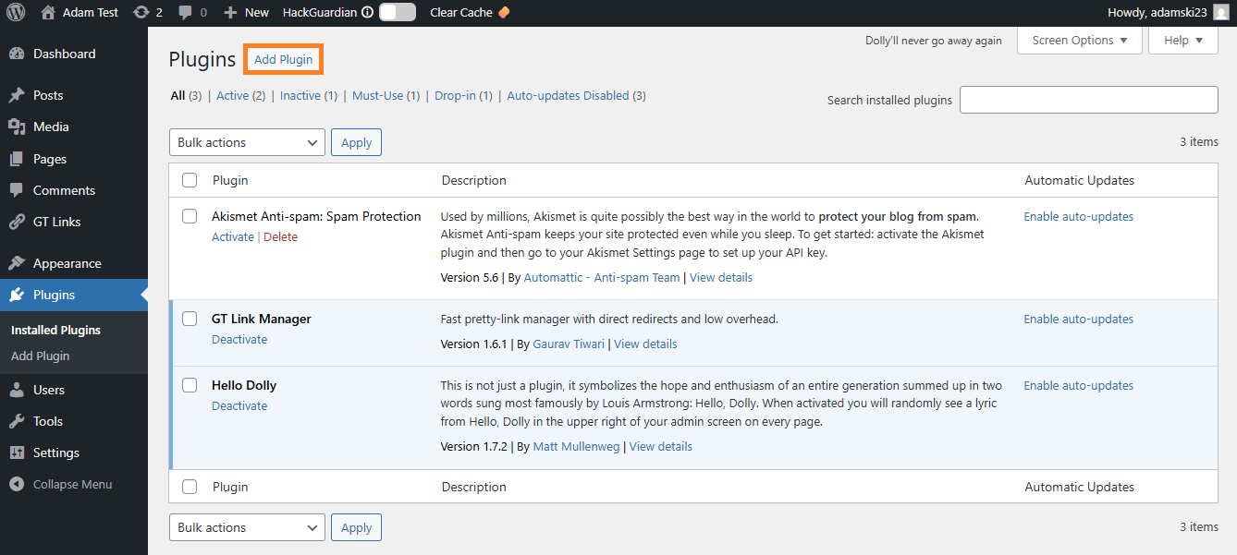The image size is (1237, 555).
Task: Open the GT Links sidebar icon
Action: (x=20, y=222)
